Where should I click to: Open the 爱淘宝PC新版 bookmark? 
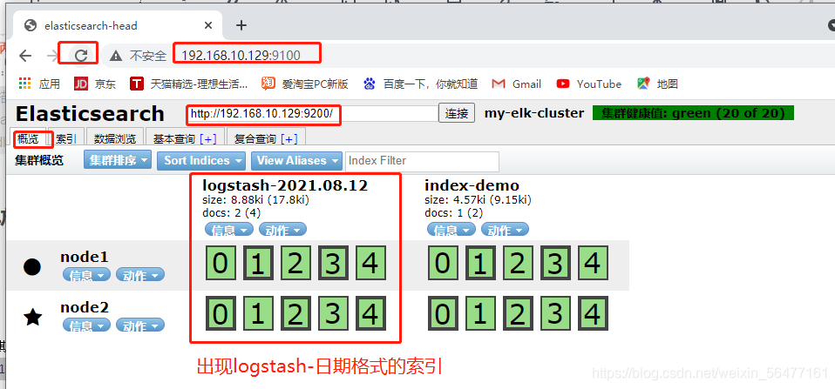pyautogui.click(x=304, y=84)
